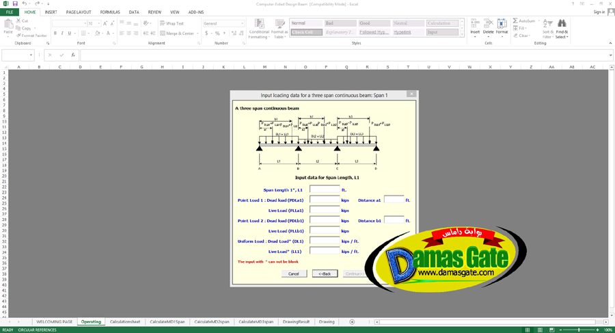Click the Comma Style icon
The width and height of the screenshot is (615, 333).
click(x=224, y=34)
